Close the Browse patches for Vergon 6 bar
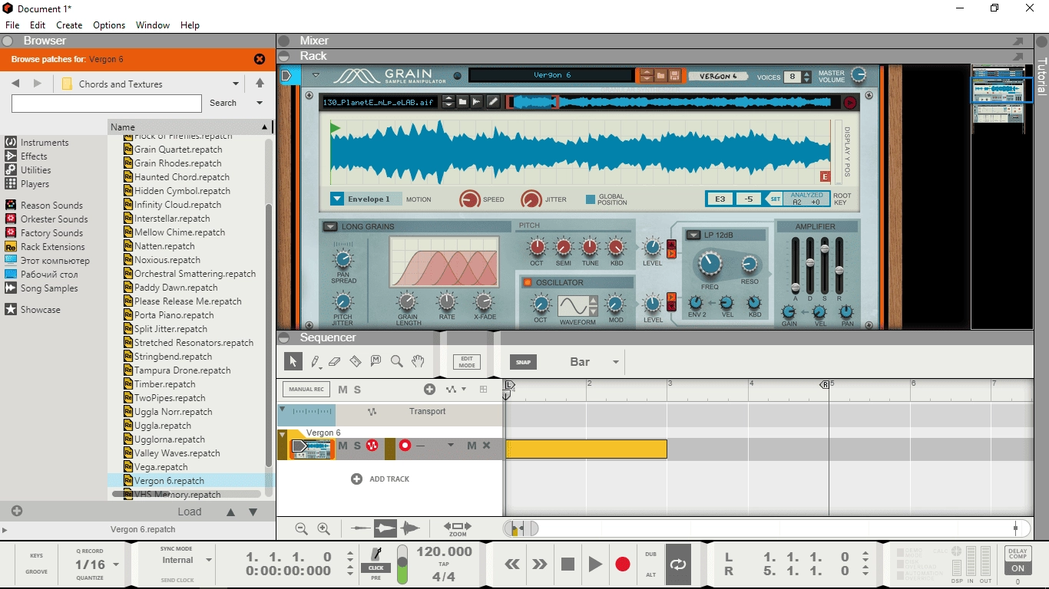 (x=260, y=59)
